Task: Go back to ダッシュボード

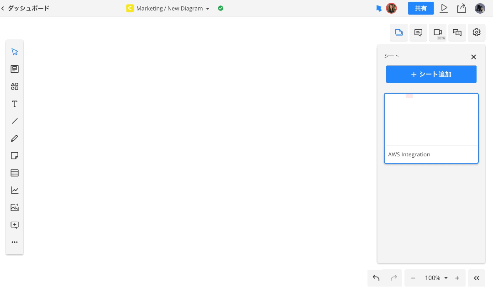Action: click(25, 8)
